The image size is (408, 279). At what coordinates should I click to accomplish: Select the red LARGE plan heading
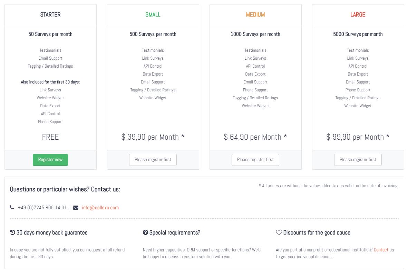tap(358, 14)
